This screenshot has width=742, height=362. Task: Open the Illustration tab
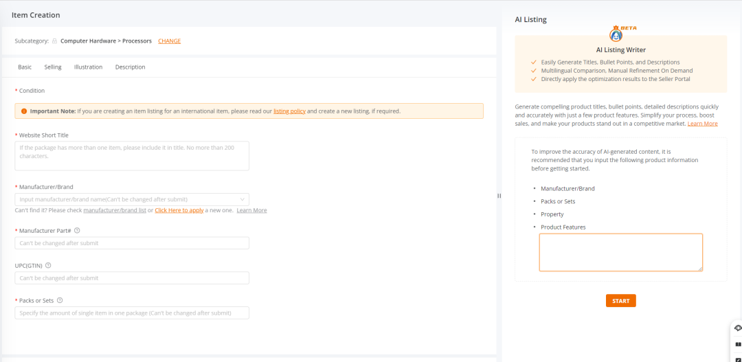(x=88, y=67)
